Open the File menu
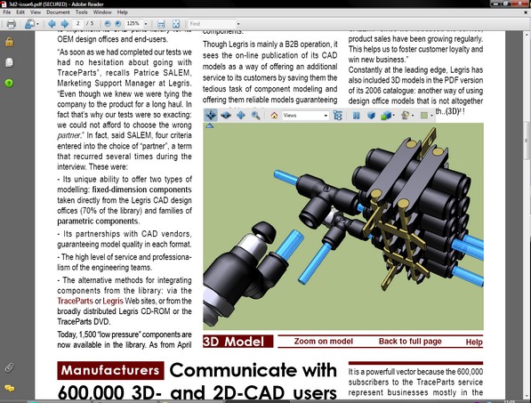The width and height of the screenshot is (531, 403). click(7, 12)
